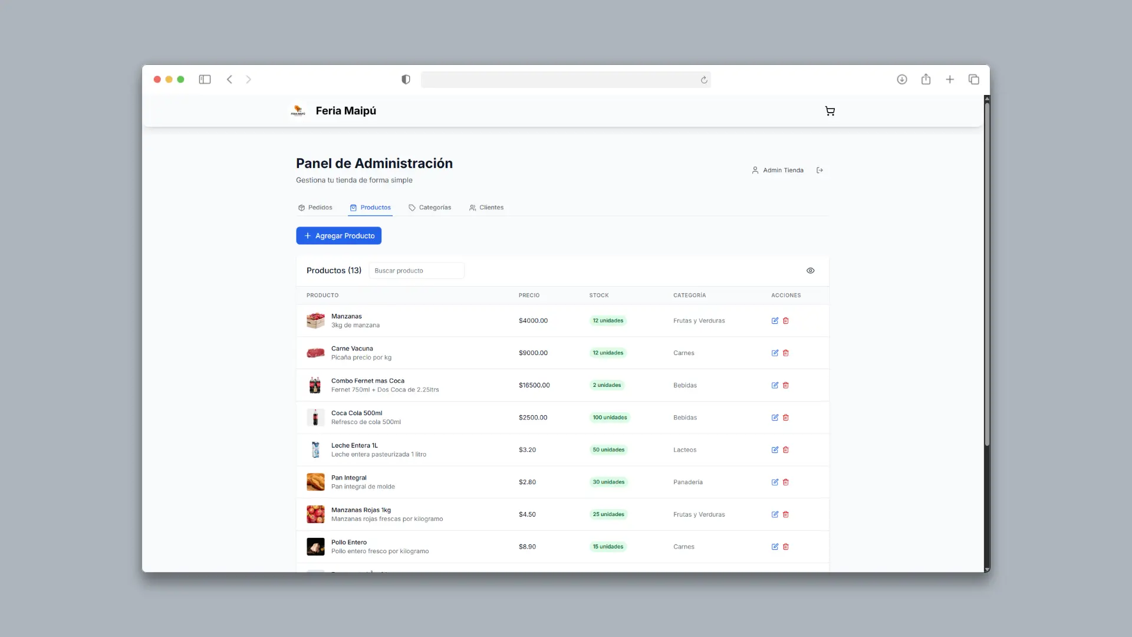Toggle product list visibility eye icon

click(811, 271)
